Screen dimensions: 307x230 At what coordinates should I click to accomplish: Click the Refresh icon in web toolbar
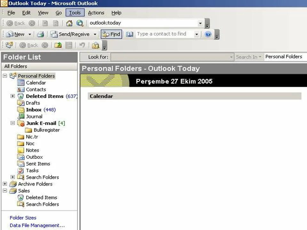56,23
